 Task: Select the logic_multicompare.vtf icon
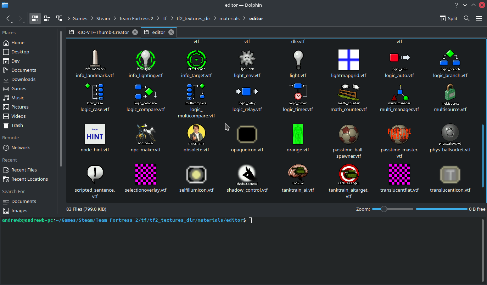[x=196, y=94]
